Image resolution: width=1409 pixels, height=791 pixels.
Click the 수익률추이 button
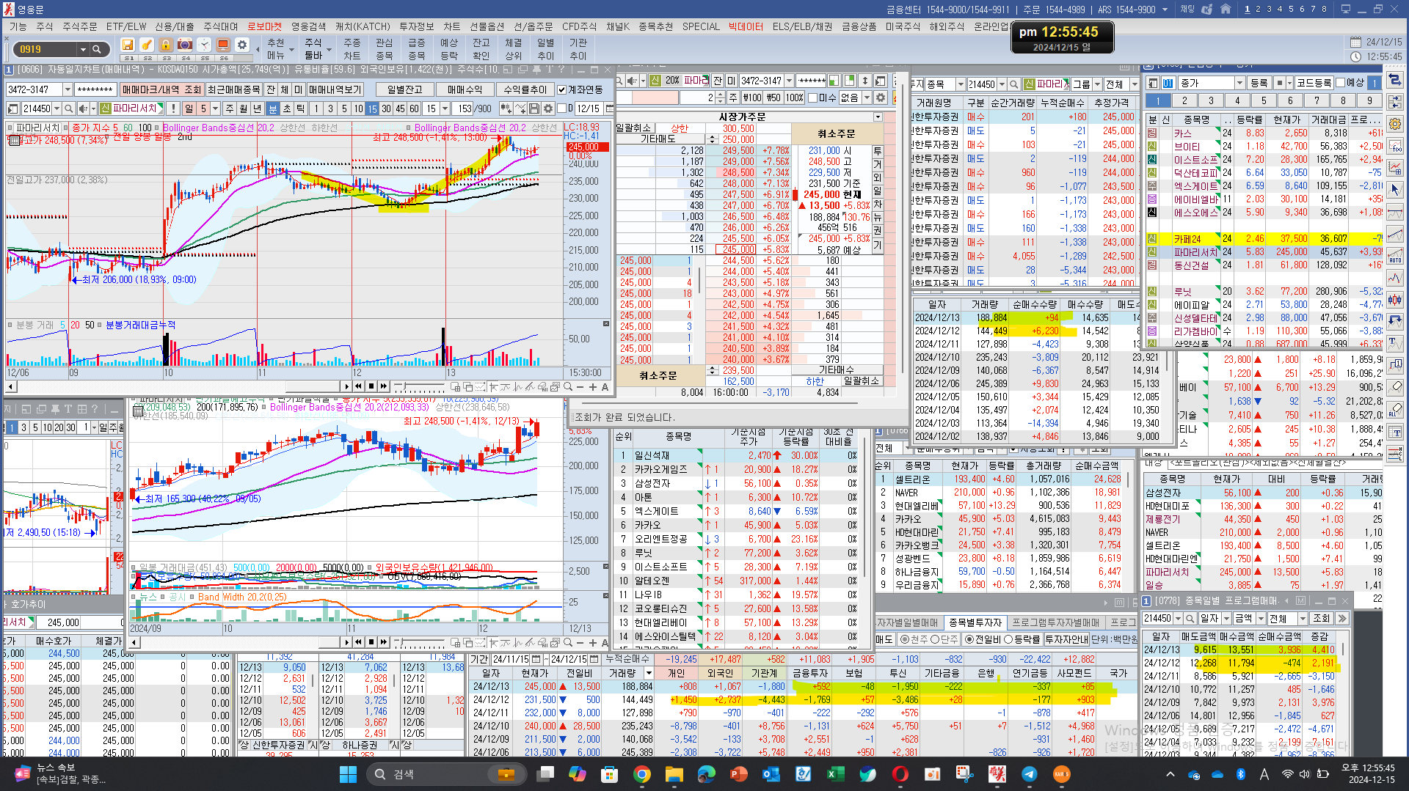pos(525,89)
